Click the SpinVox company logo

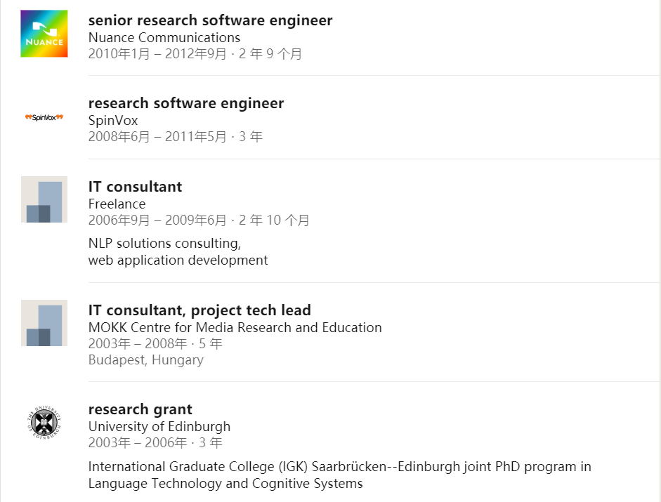pos(44,117)
